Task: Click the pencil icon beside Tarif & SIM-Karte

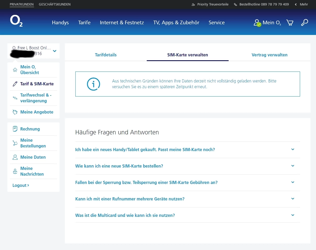Action: 15,84
